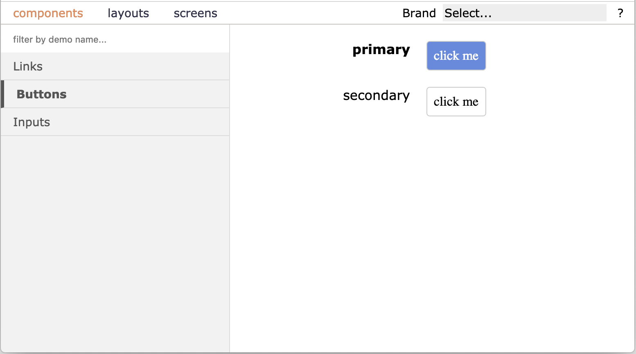The height and width of the screenshot is (354, 636).
Task: Click the secondary variant label
Action: click(x=376, y=95)
